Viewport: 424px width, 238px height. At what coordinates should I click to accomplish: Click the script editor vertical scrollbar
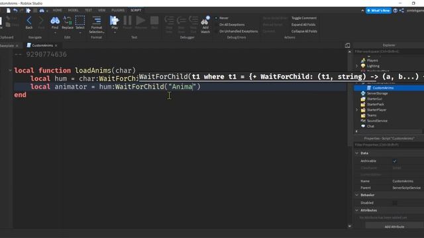click(349, 100)
